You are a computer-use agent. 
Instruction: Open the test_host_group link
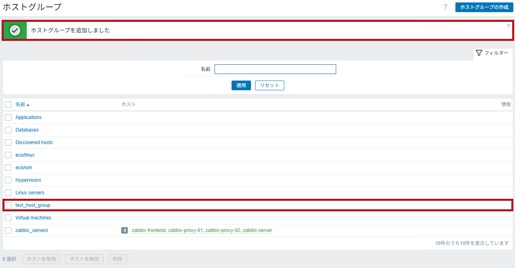tap(33, 205)
